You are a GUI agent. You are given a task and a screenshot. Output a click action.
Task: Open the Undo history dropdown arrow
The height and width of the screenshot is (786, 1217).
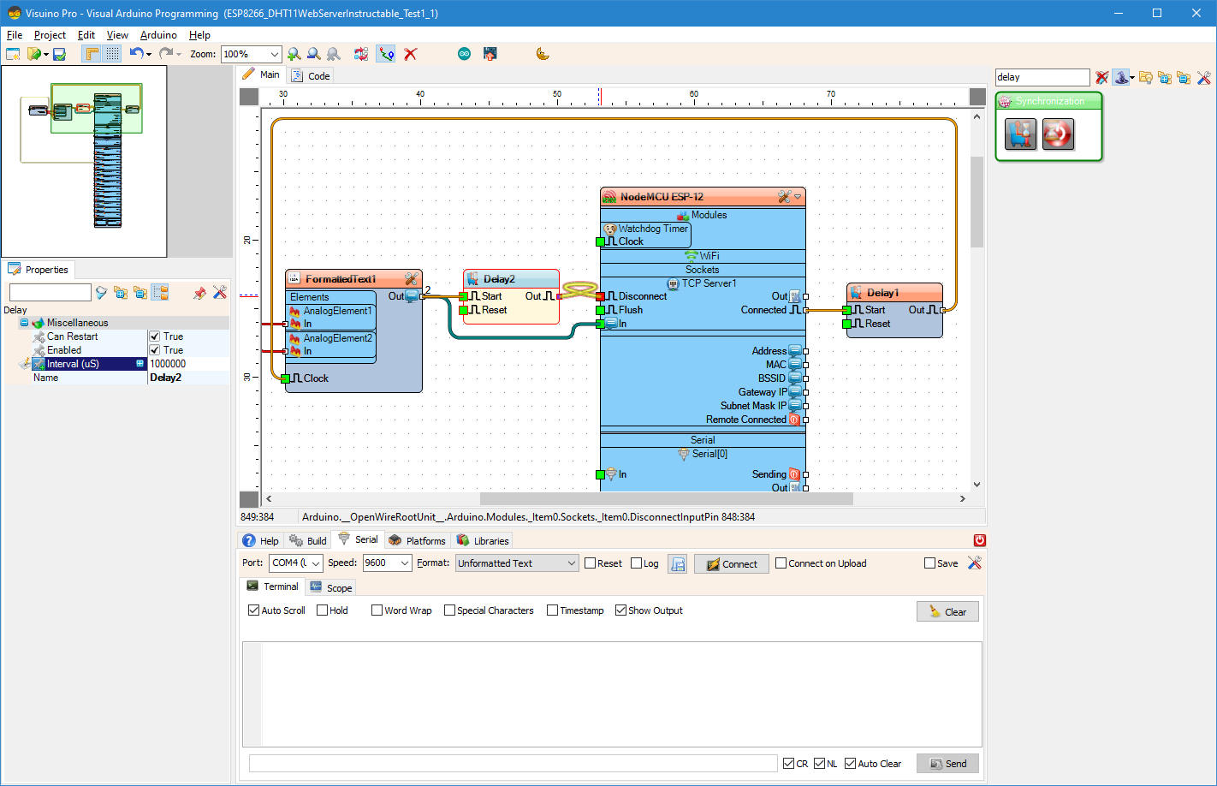(149, 55)
